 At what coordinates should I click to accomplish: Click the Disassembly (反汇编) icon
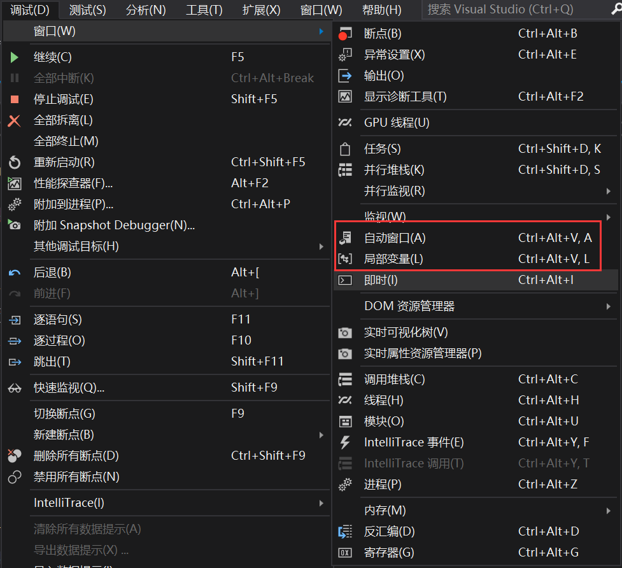click(x=344, y=532)
